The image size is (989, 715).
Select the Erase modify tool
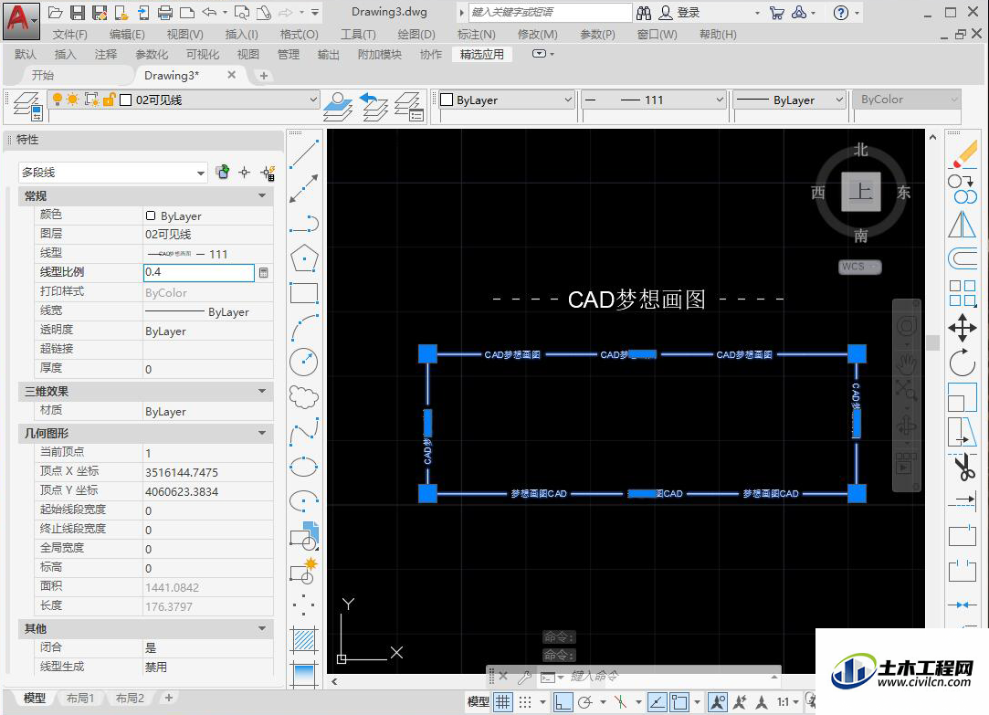tap(963, 154)
